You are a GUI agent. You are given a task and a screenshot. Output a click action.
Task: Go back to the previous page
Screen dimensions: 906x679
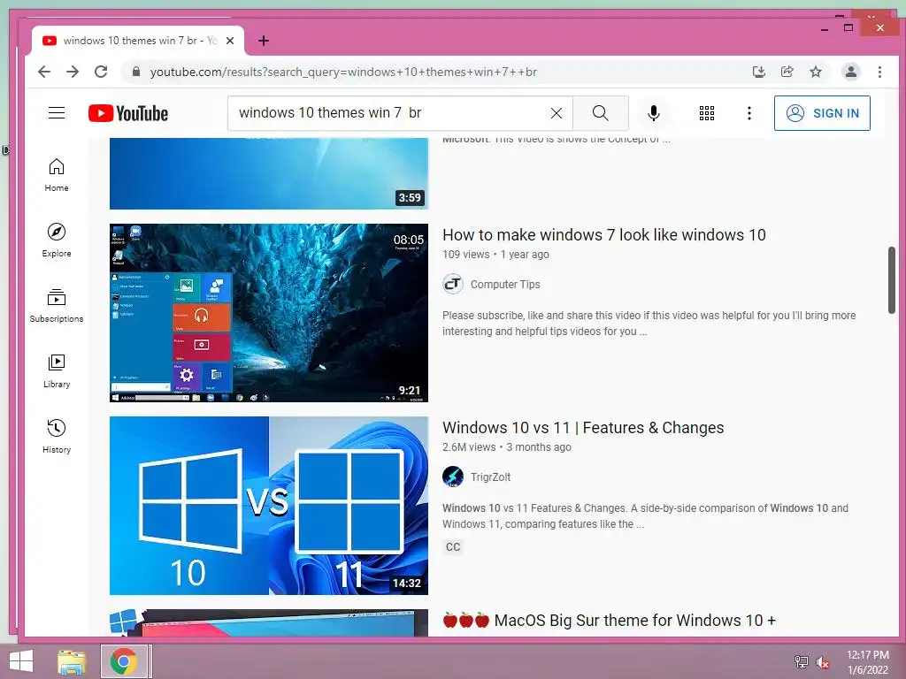click(x=44, y=72)
